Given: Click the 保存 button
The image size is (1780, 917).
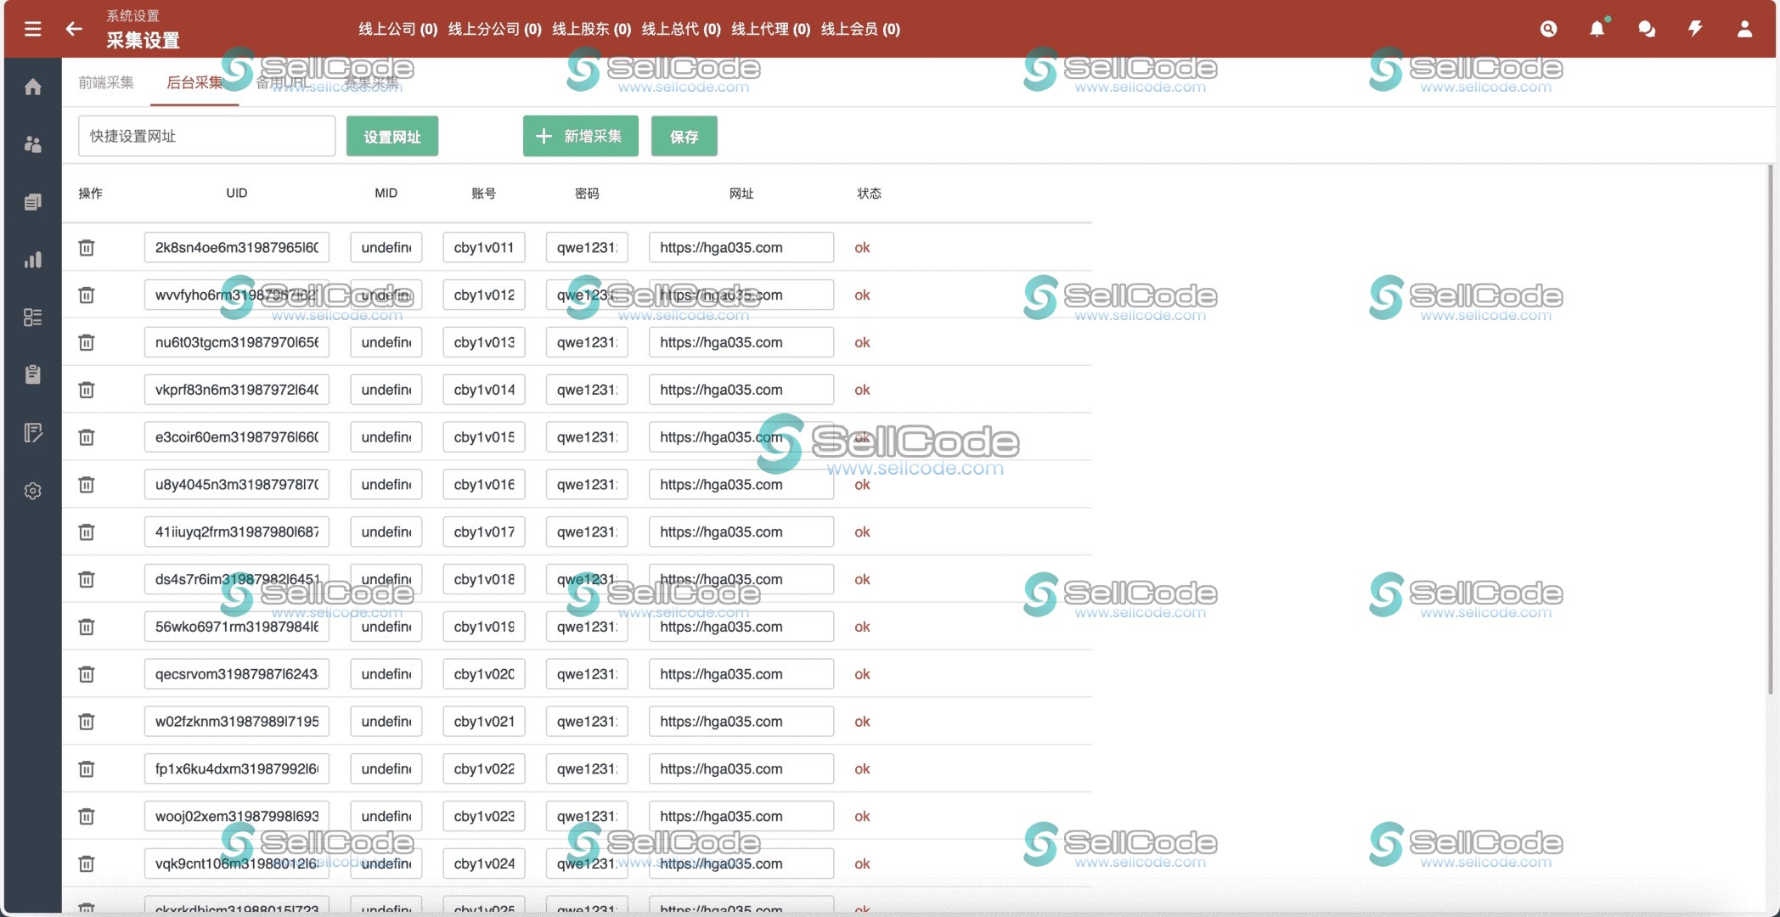Looking at the screenshot, I should click(684, 136).
